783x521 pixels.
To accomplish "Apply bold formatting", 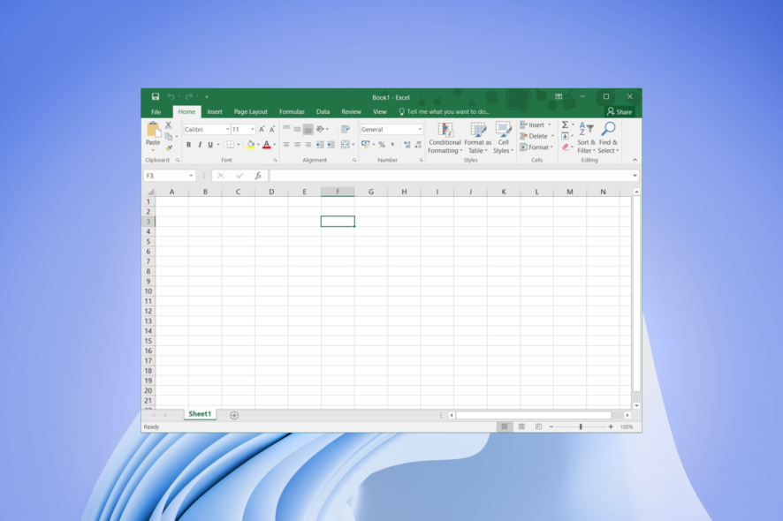I will 188,145.
